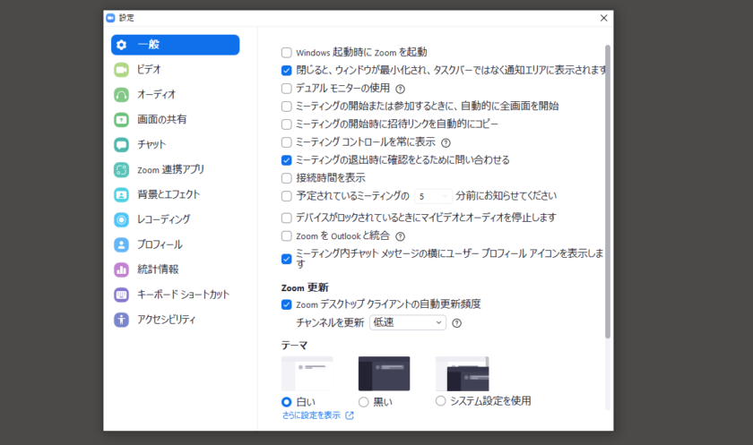Viewport: 753px width, 445px height.
Task: Click the system theme preview thumbnail
Action: point(462,373)
